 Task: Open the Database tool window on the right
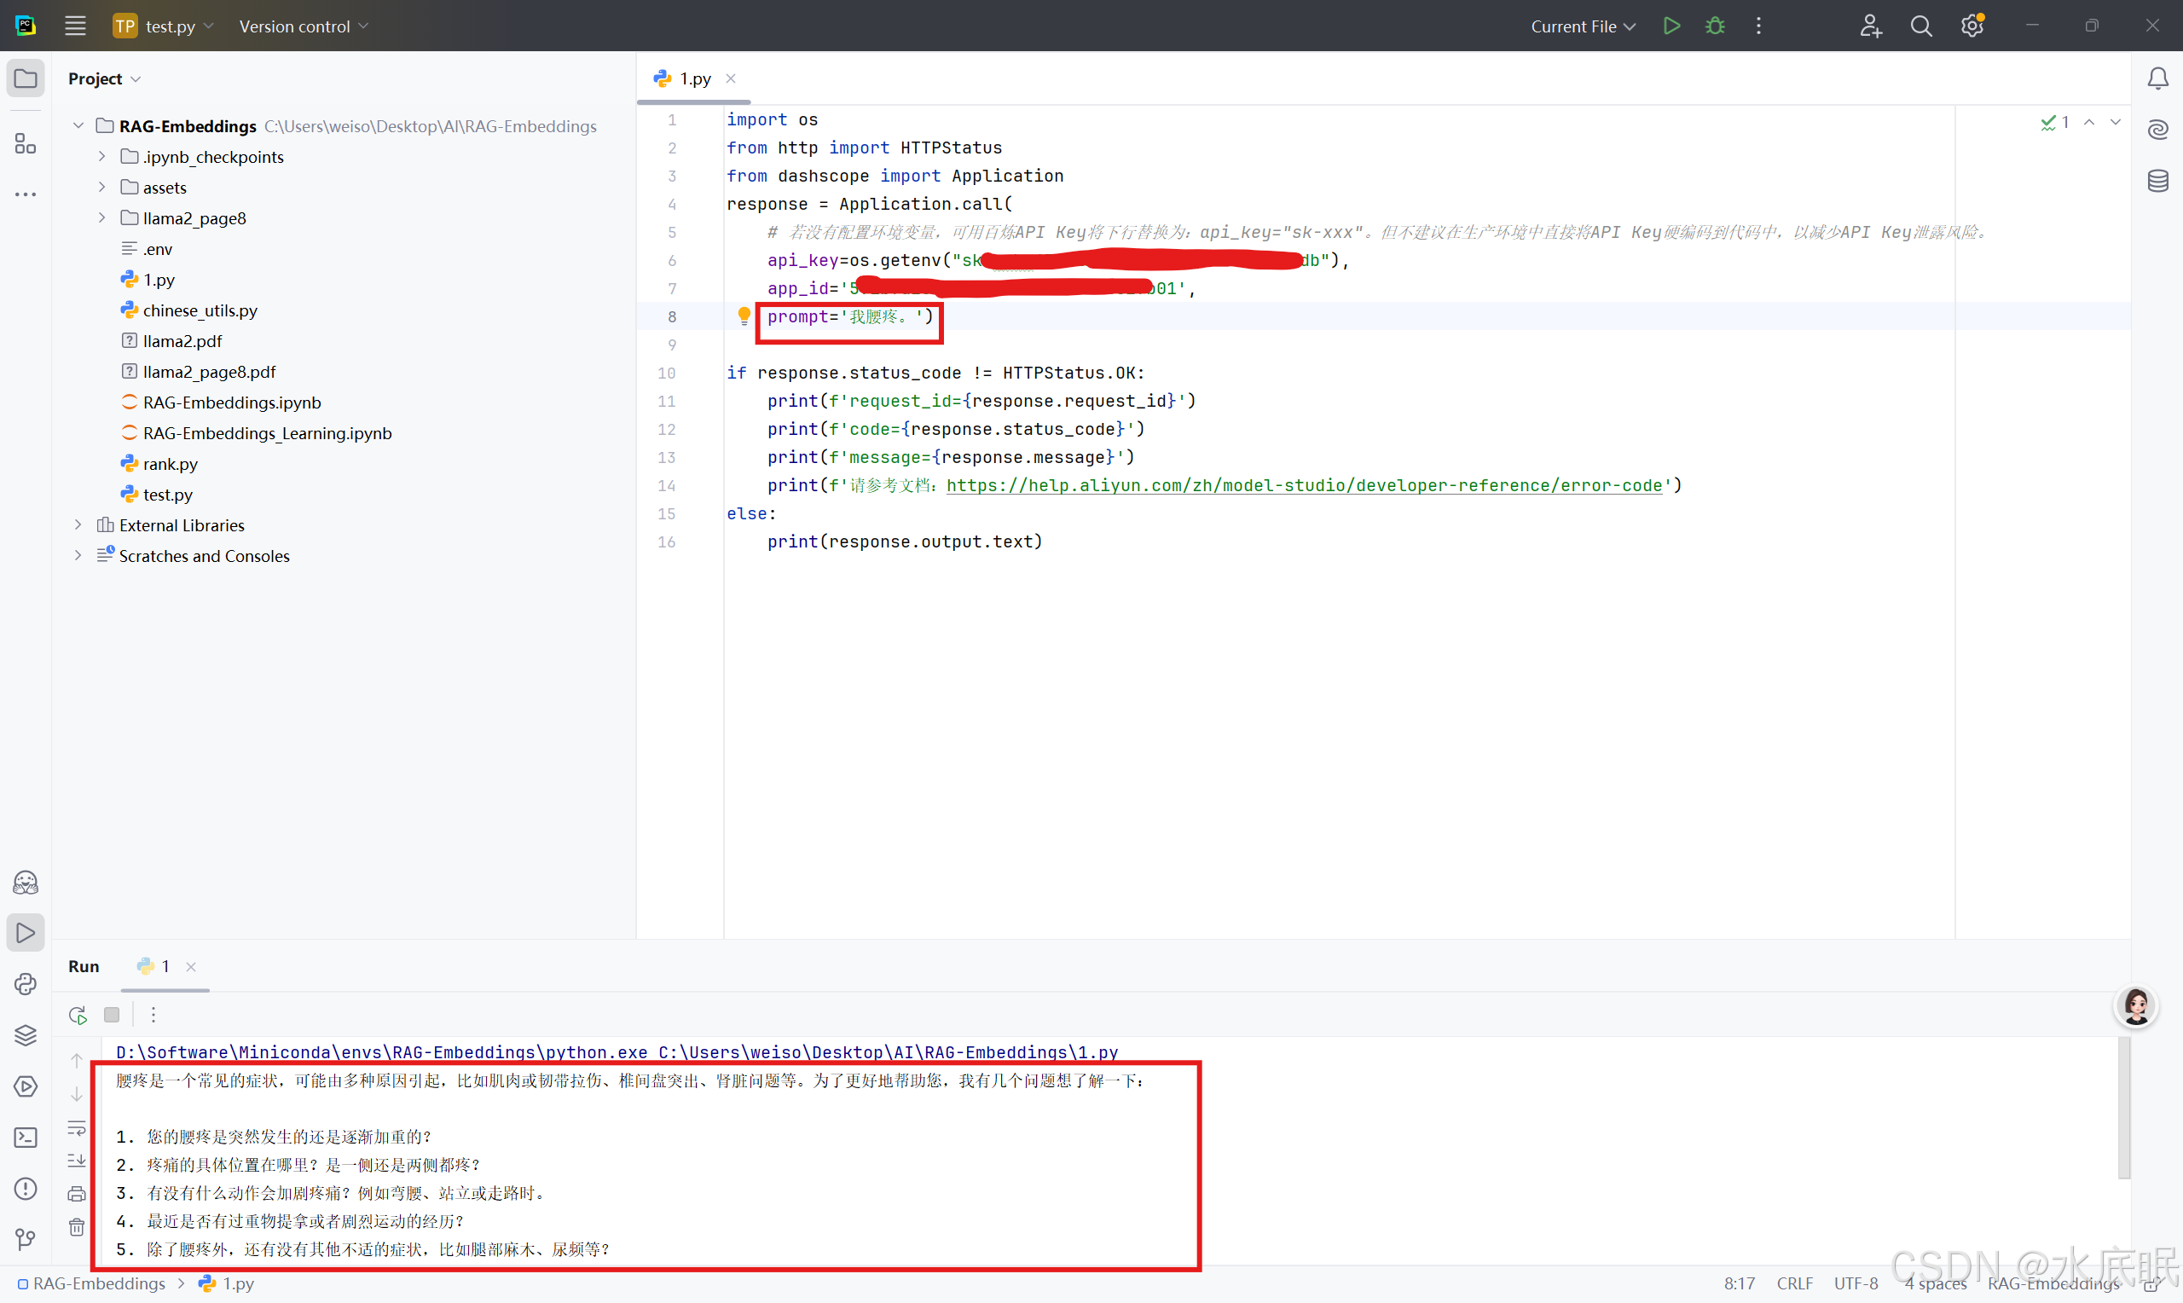pos(2157,181)
